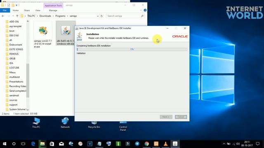The height and width of the screenshot is (148, 264).
Task: Click the volume speaker tray icon
Action: pyautogui.click(x=238, y=144)
